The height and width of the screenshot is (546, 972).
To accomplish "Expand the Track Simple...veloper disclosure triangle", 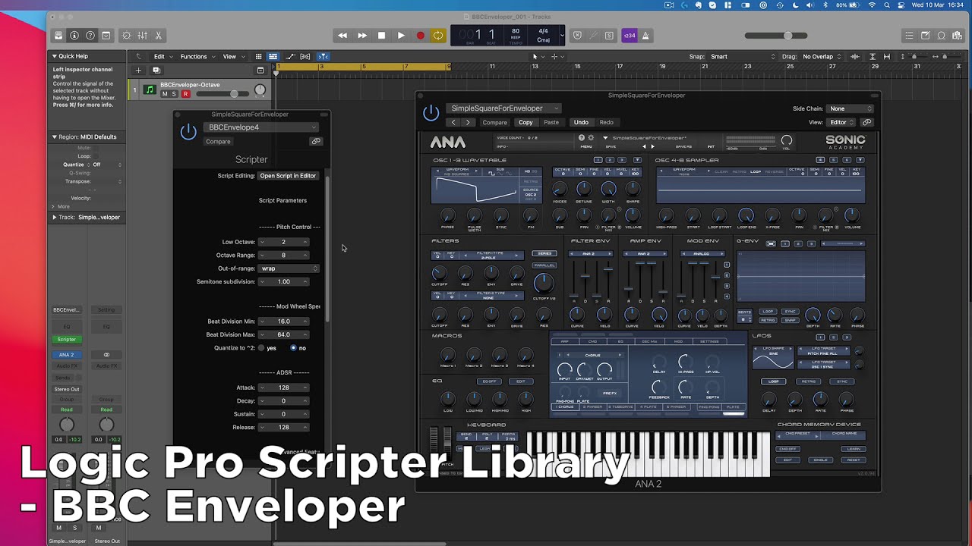I will (x=55, y=217).
